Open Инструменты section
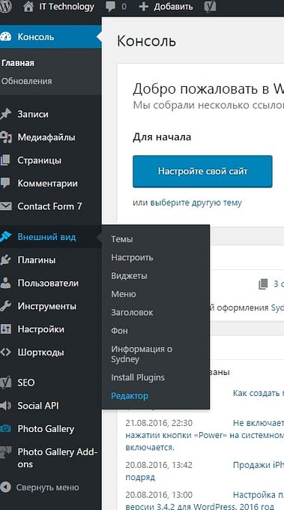Screen dimensions: 284x510 (x=47, y=306)
